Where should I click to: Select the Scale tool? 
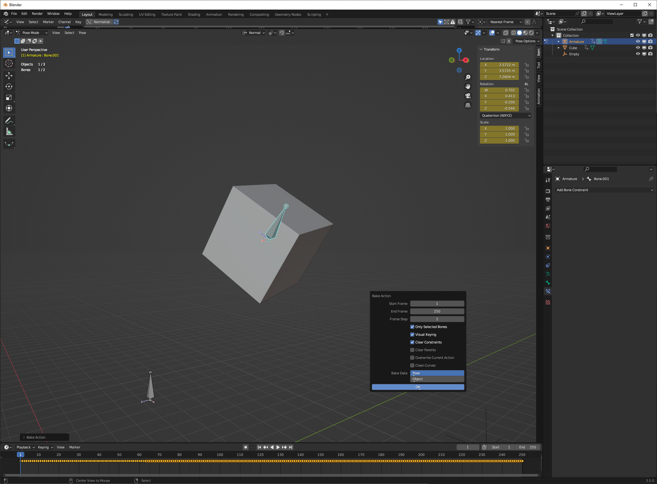9,98
